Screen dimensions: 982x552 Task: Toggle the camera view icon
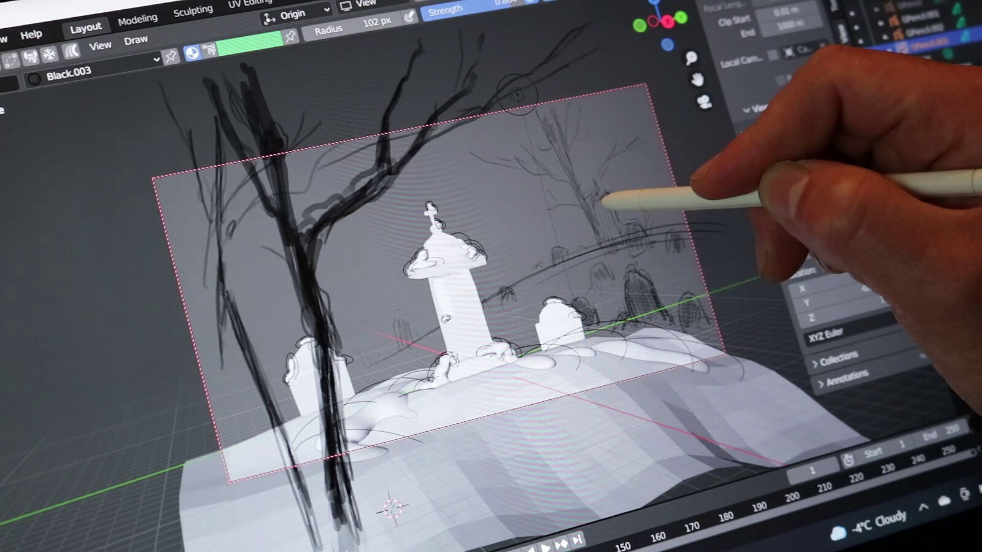click(x=704, y=102)
